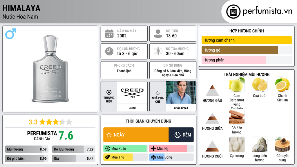Click the moon icon in the Đêm bar

[178, 135]
